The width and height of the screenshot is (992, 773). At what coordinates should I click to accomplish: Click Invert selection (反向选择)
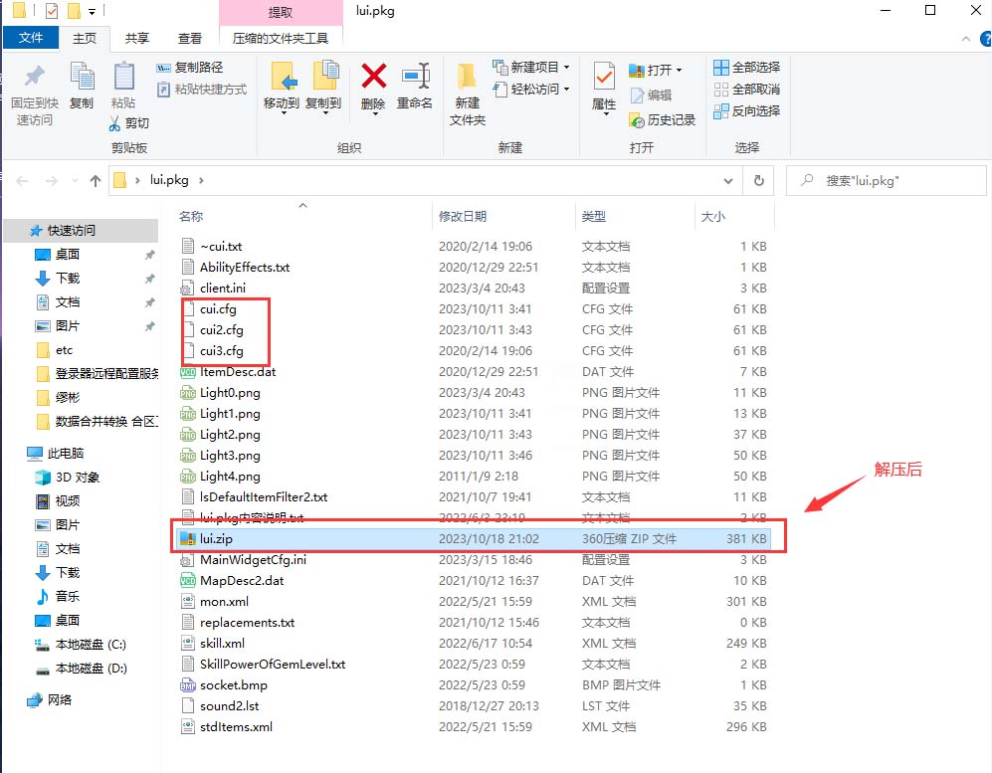(x=747, y=111)
